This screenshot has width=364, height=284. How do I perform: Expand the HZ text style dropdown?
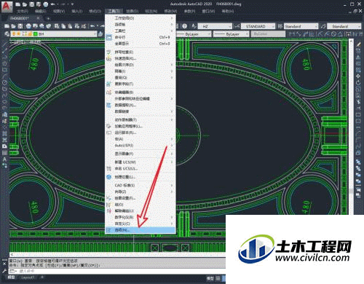click(x=215, y=26)
